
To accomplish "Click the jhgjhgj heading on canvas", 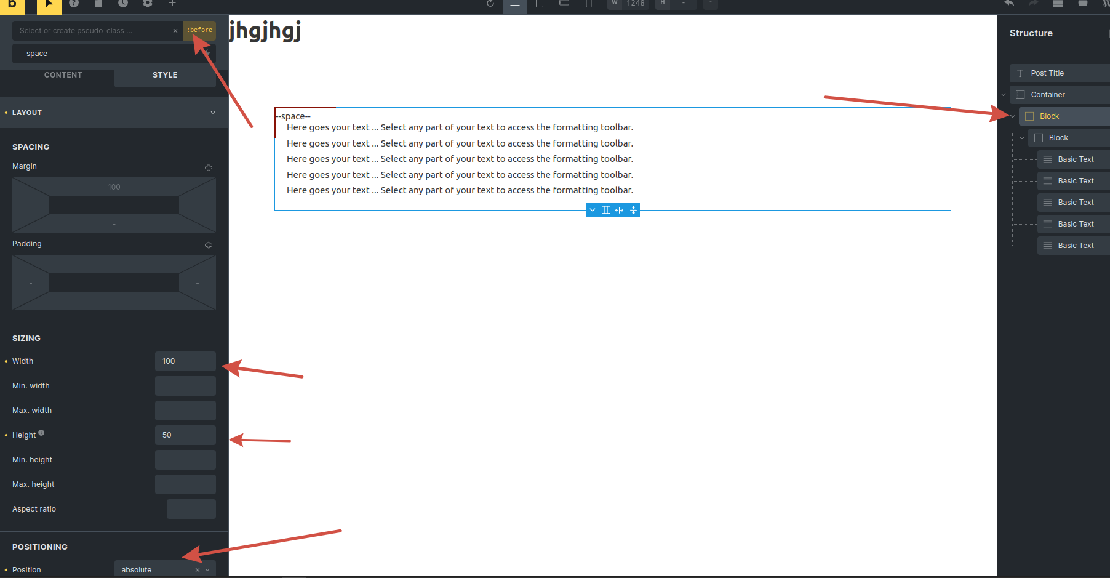I will (265, 31).
